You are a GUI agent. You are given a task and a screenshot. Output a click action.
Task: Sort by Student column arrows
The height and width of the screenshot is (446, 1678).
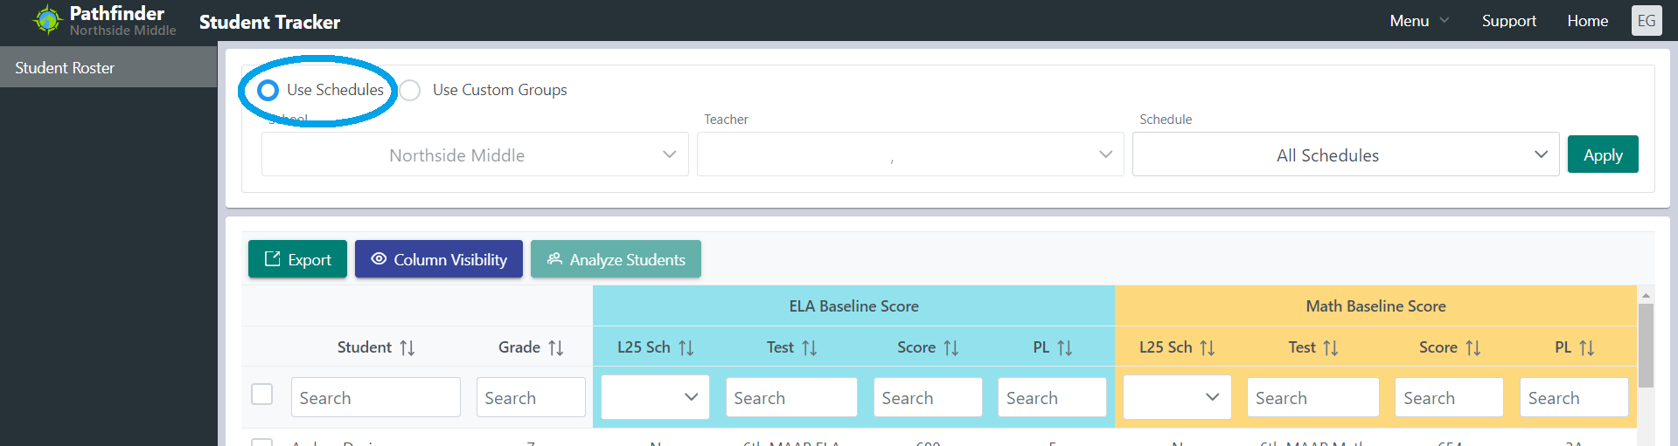pyautogui.click(x=407, y=348)
